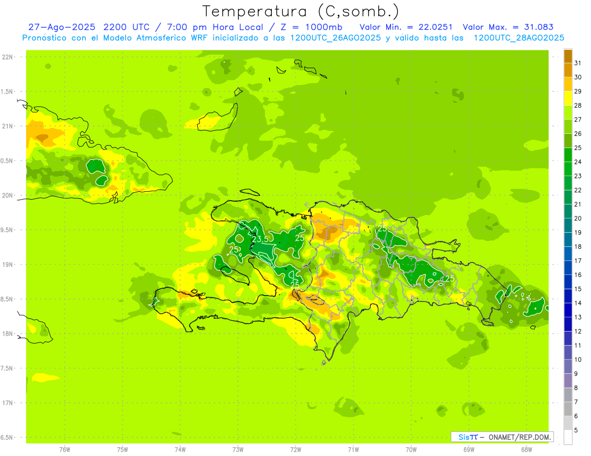591x456 pixels.
Task: Select the date text "27-Ago-2025"
Action: (62, 27)
